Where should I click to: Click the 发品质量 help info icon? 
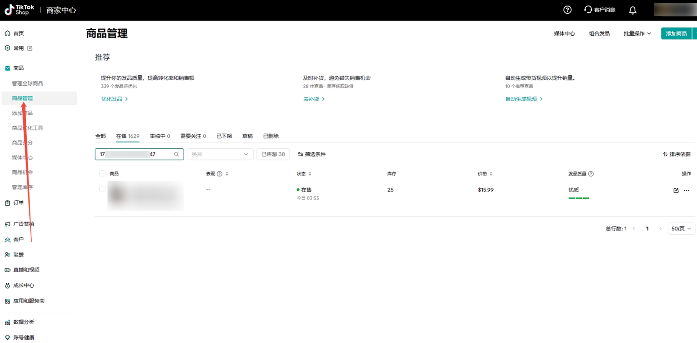591,174
